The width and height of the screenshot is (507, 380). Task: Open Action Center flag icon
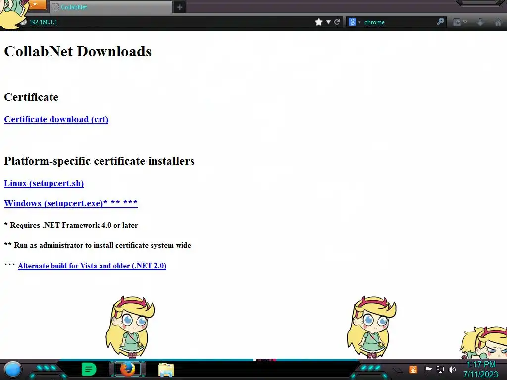(428, 369)
